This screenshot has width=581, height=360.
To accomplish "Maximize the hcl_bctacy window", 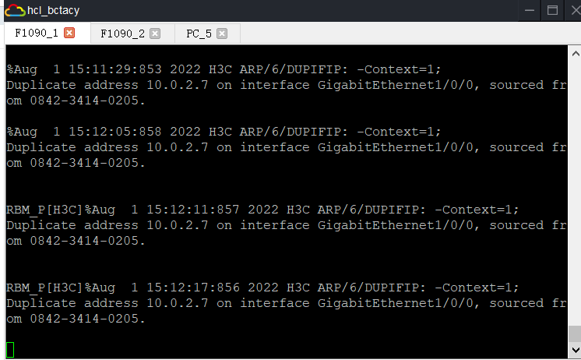I will 553,10.
